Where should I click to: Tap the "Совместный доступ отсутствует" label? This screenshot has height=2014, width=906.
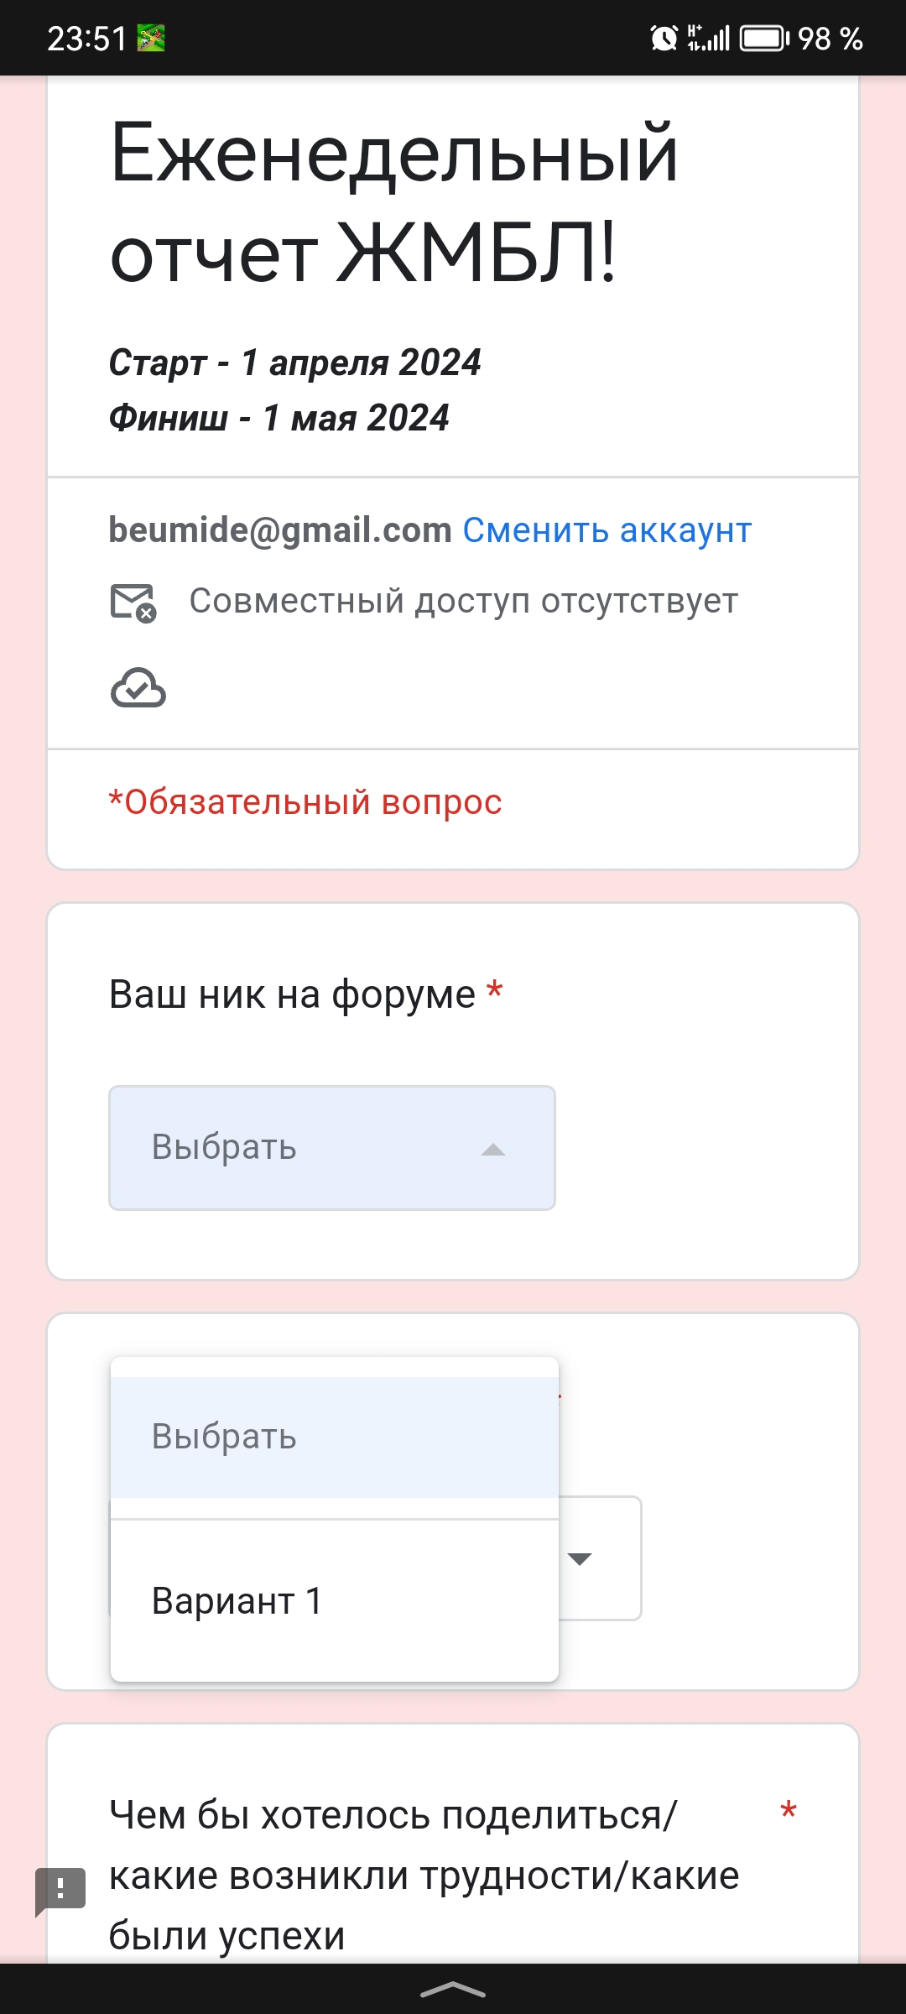[463, 601]
